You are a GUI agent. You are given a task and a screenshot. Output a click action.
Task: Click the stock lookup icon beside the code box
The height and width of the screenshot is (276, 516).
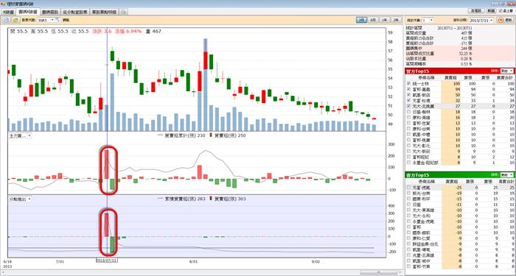(58, 20)
